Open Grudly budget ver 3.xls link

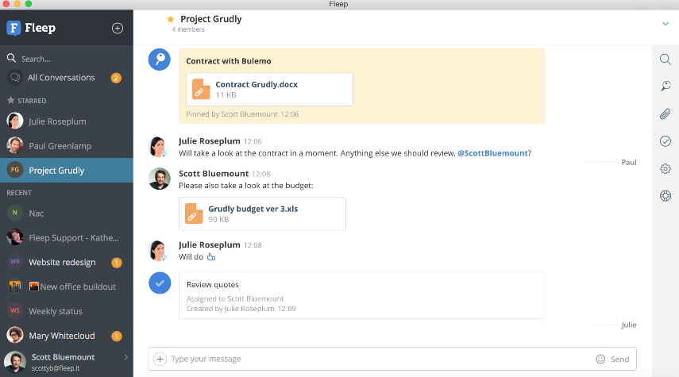(253, 209)
